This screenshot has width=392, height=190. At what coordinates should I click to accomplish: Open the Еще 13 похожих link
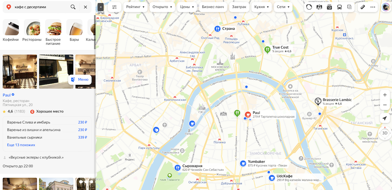(x=21, y=145)
